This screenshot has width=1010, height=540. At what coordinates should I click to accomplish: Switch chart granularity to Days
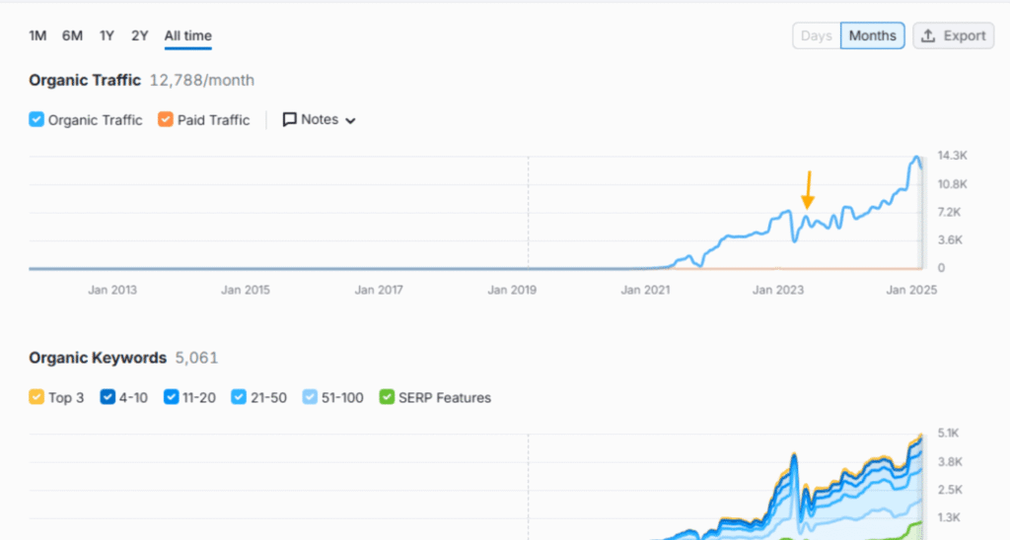point(816,36)
